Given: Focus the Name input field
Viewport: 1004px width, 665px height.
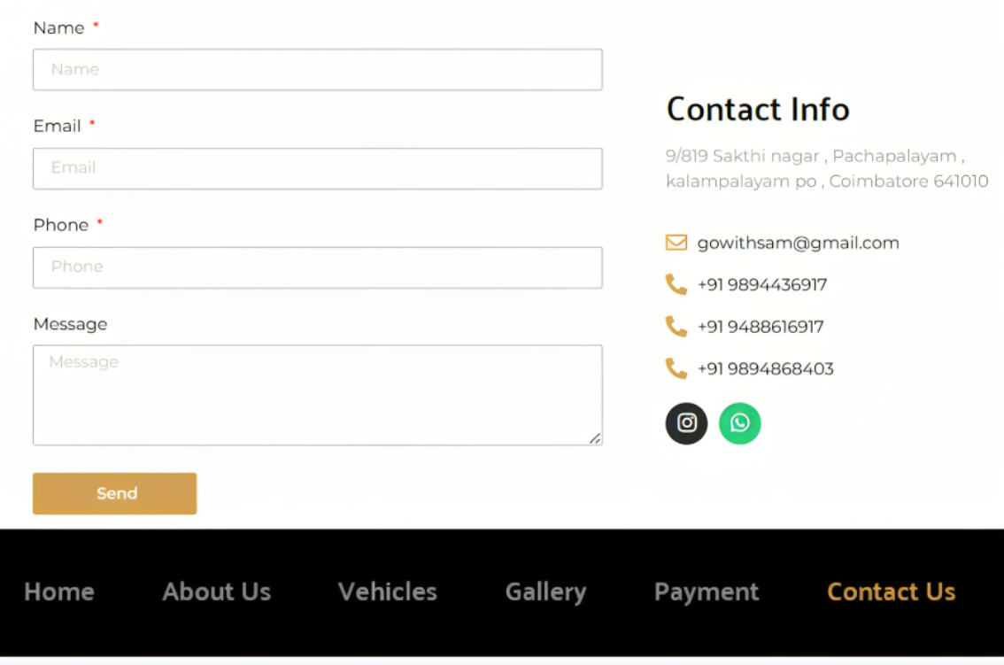Looking at the screenshot, I should coord(317,69).
